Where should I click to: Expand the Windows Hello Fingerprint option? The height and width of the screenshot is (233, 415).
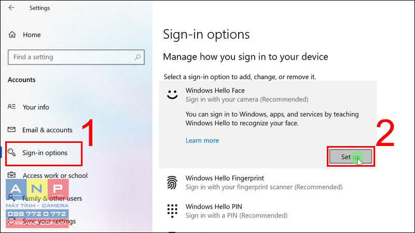click(x=268, y=183)
